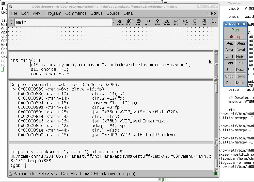Click the Plot graph icon
The height and width of the screenshot is (182, 254).
176,22
